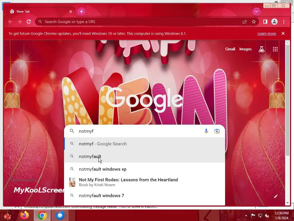Screen dimensions: 294x221
Task: Choose 'notmyfault windows xp' suggestion
Action: tap(145, 169)
